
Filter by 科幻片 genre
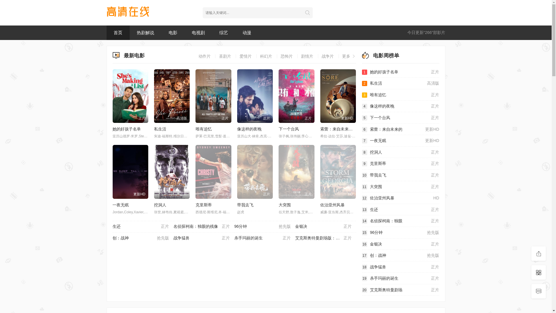tap(266, 56)
